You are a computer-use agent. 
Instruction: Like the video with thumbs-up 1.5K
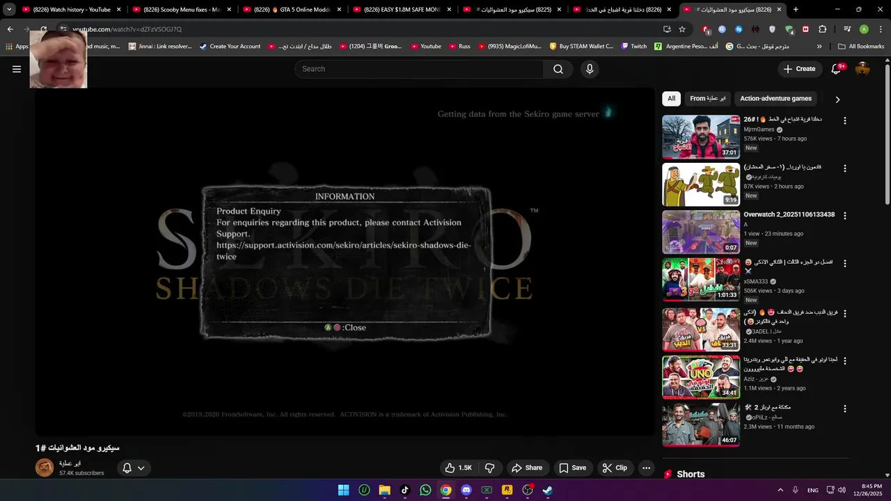[x=458, y=468]
